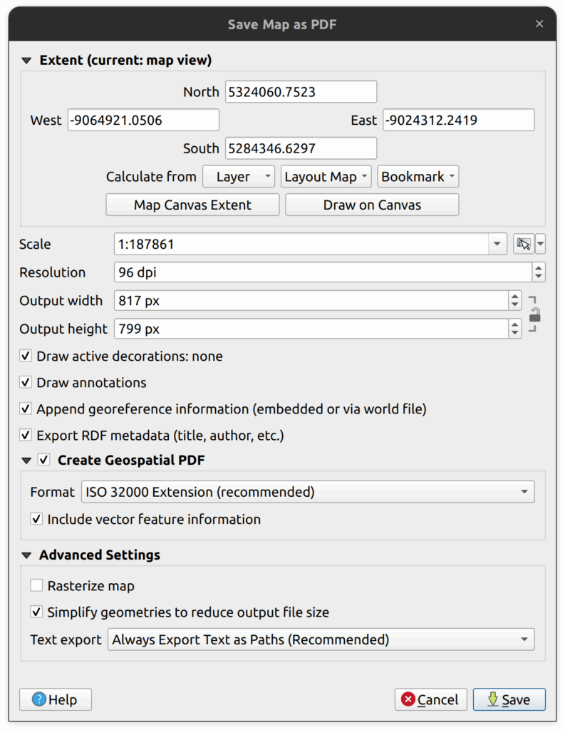Disable Draw annotations checkbox
Image resolution: width=565 pixels, height=730 pixels.
click(x=26, y=383)
